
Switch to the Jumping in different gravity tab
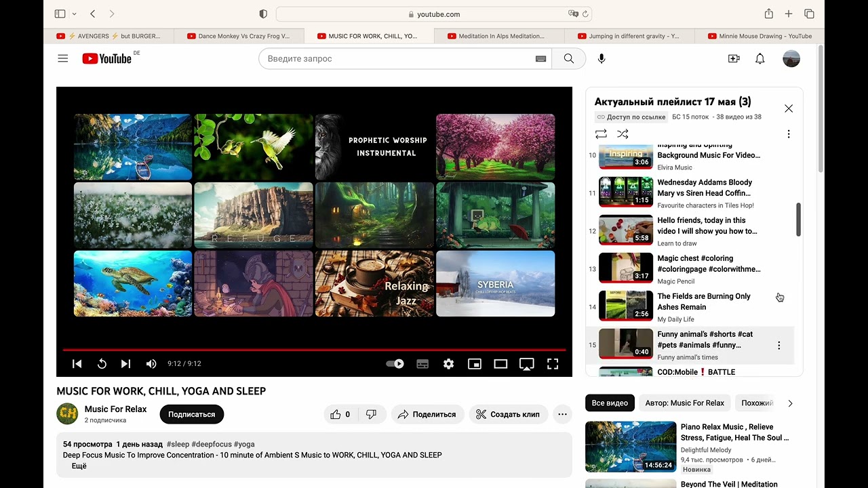pyautogui.click(x=629, y=36)
